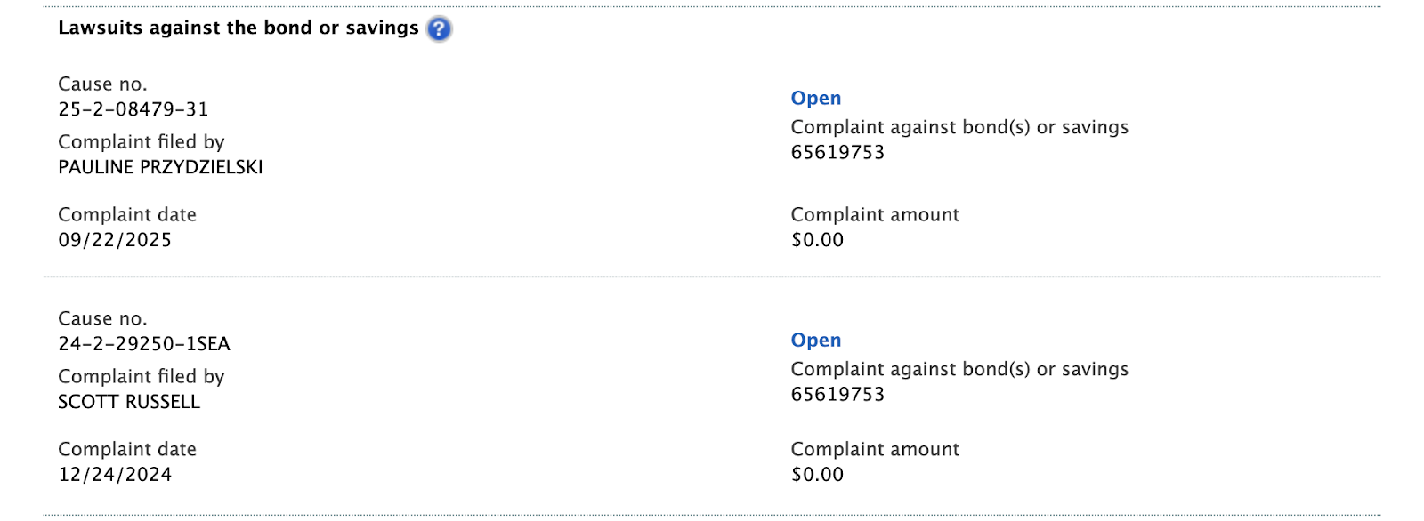Click 'Complaint date' label above 12/24/2024

click(x=127, y=450)
